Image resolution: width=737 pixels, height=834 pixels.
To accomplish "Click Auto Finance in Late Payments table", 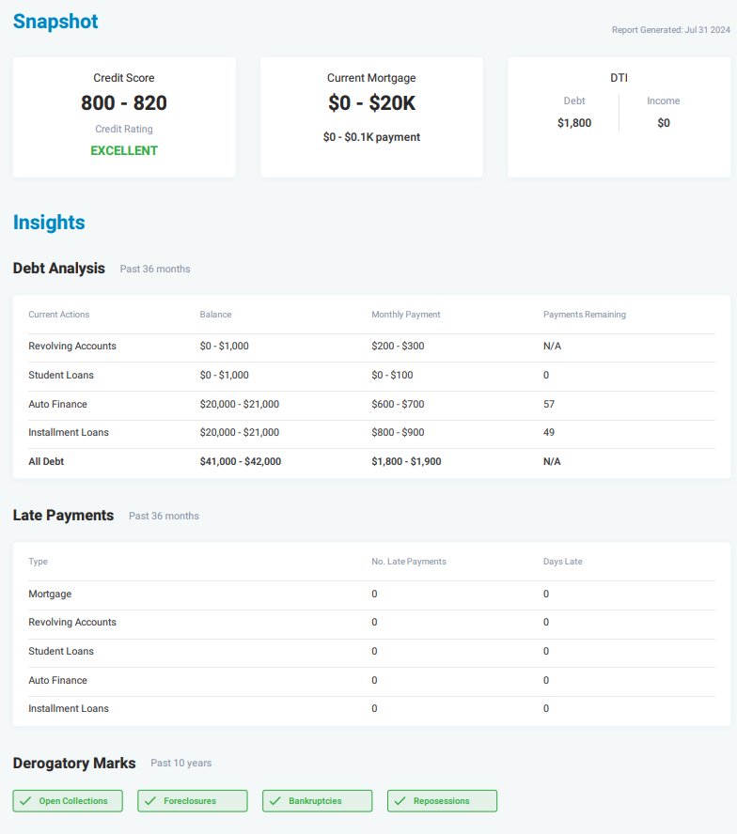I will click(57, 680).
